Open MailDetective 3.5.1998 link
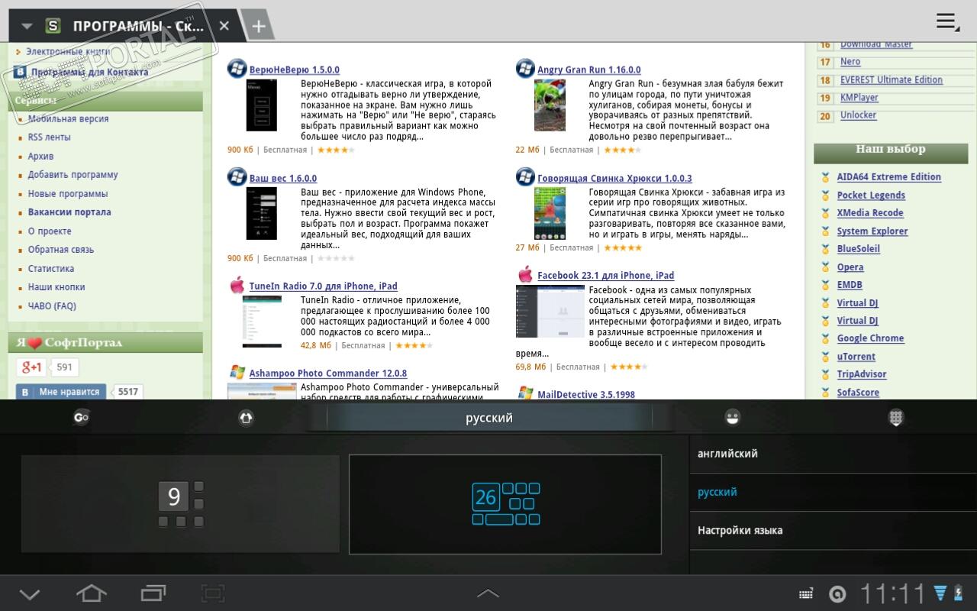 (586, 395)
